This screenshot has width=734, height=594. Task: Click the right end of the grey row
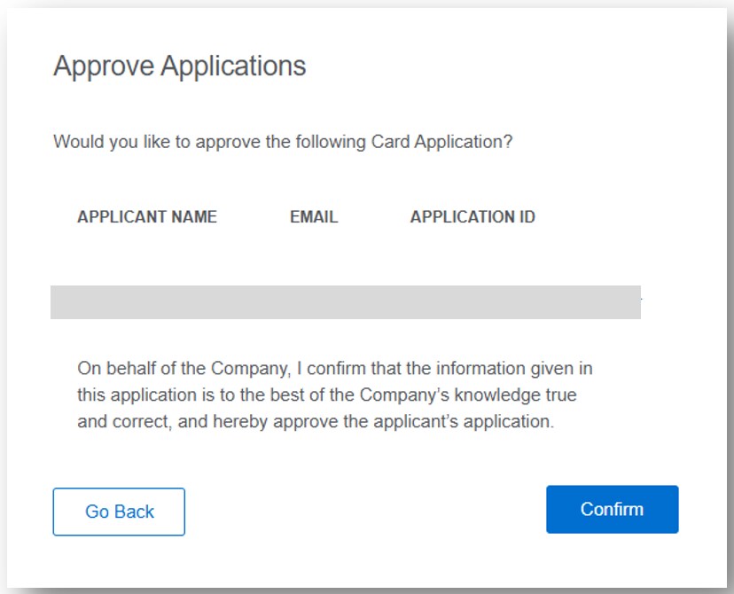[628, 302]
